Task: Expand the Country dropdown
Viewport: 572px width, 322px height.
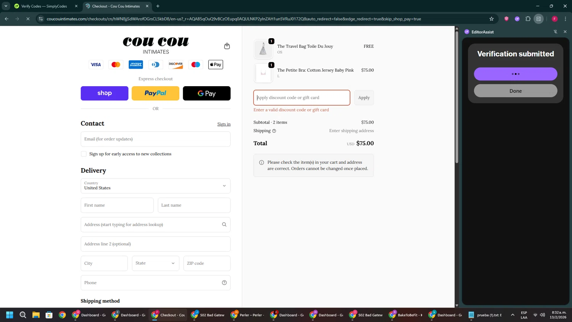Action: click(156, 186)
